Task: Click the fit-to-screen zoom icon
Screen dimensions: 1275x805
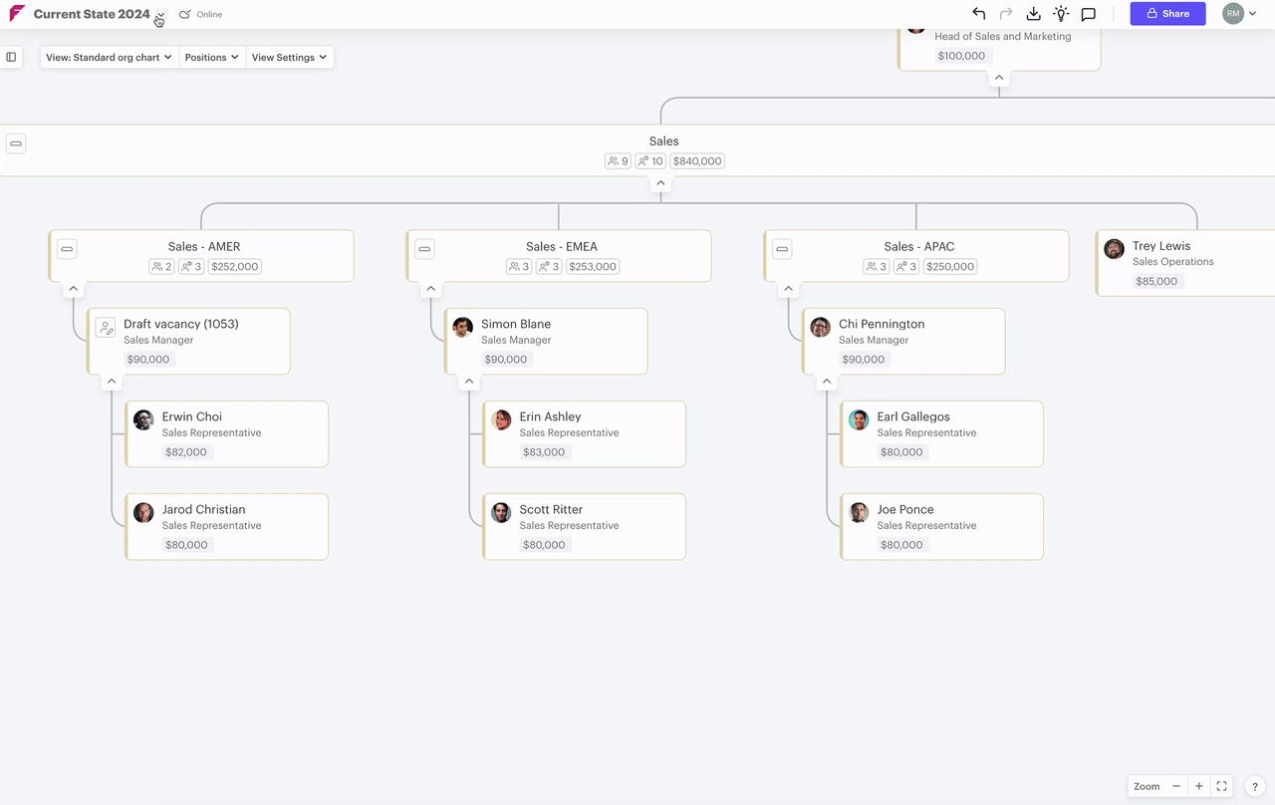Action: click(x=1221, y=786)
